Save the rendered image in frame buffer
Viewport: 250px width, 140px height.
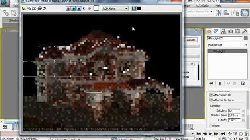[x=24, y=9]
